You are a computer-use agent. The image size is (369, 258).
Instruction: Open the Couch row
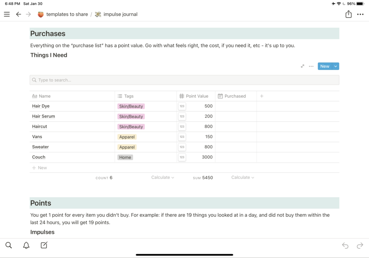pyautogui.click(x=39, y=157)
